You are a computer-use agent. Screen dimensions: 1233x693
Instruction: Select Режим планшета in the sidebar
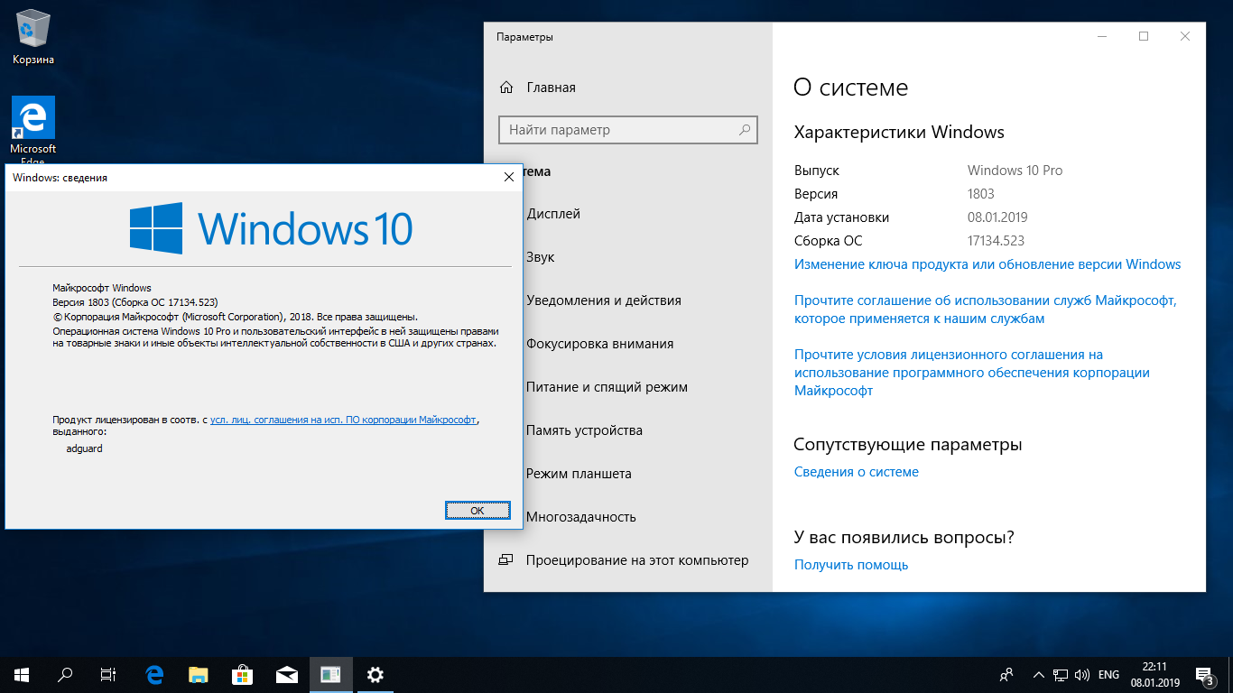point(579,474)
